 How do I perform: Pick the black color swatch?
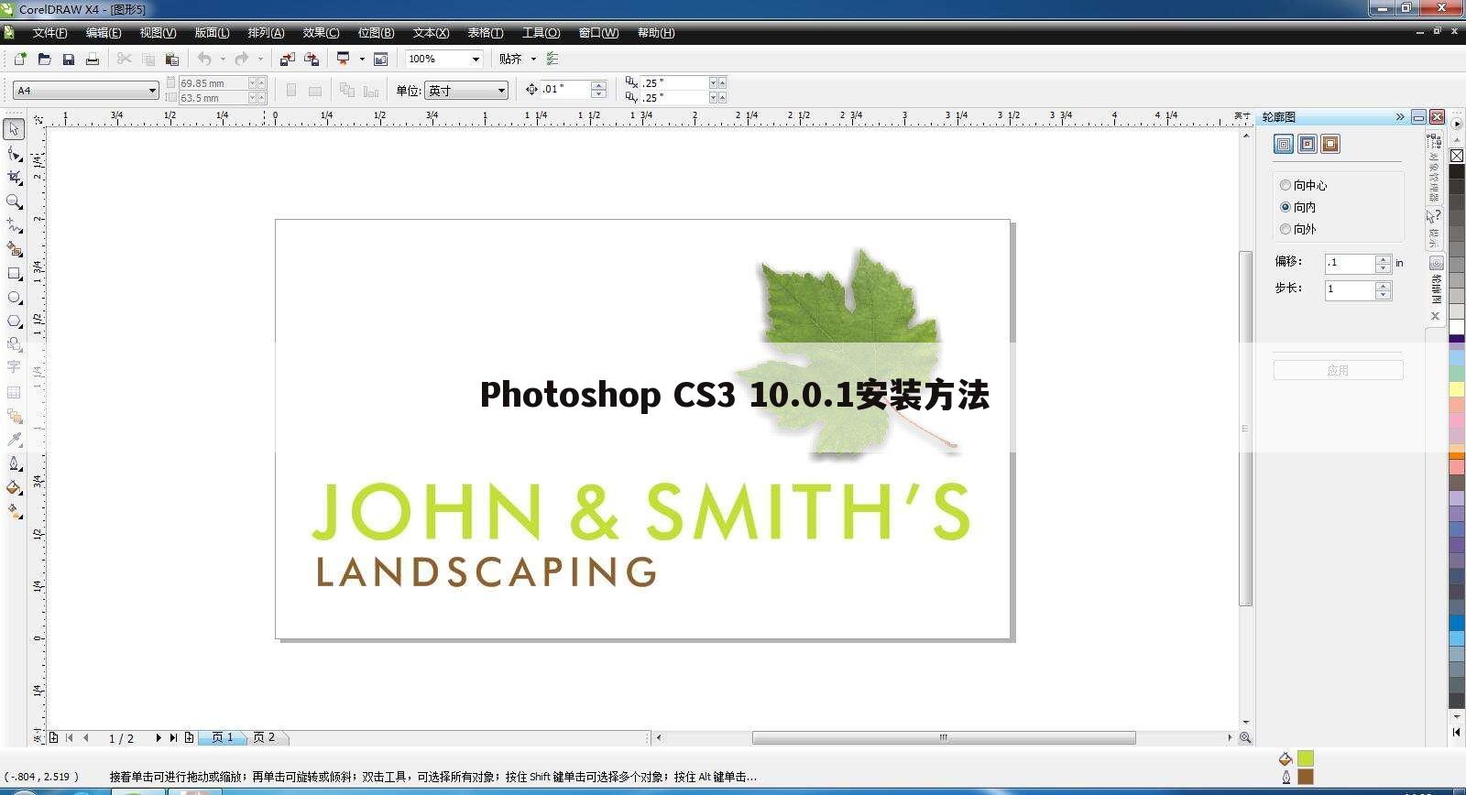pyautogui.click(x=1457, y=172)
